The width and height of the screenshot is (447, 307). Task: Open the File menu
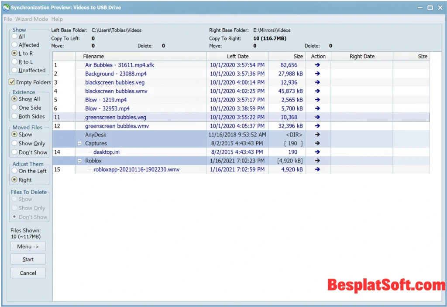(8, 19)
